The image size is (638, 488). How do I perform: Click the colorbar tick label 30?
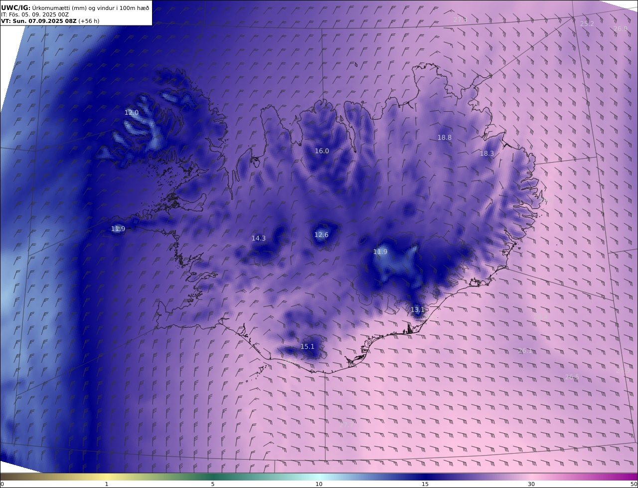531,484
